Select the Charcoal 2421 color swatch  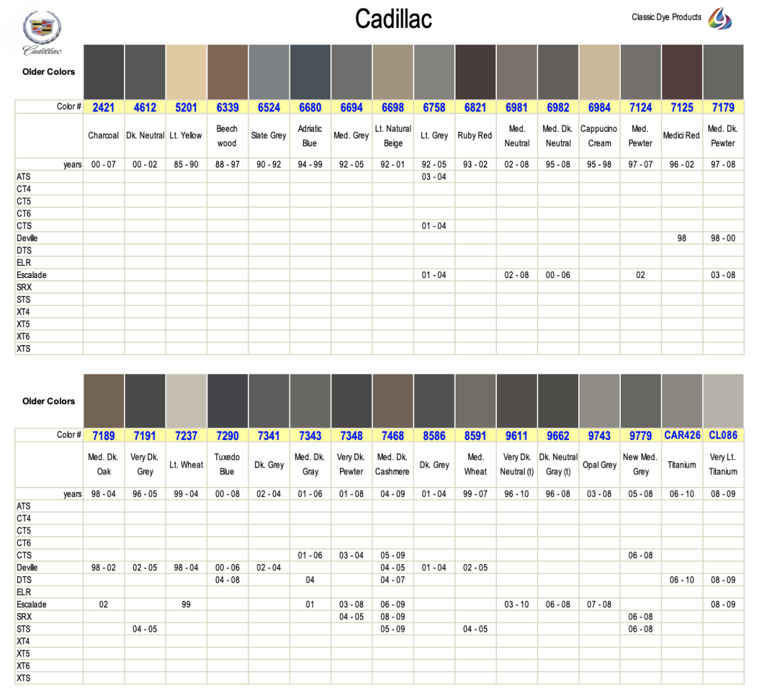point(103,72)
